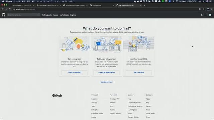This screenshot has height=120, width=214.
Task: Open Enterprise footer link
Action: click(95, 110)
